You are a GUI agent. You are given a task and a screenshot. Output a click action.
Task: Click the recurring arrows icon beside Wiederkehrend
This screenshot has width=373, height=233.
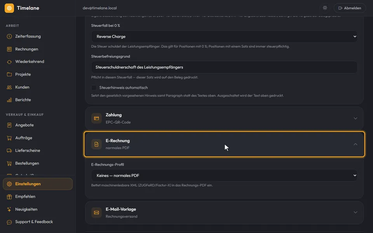[x=9, y=62]
